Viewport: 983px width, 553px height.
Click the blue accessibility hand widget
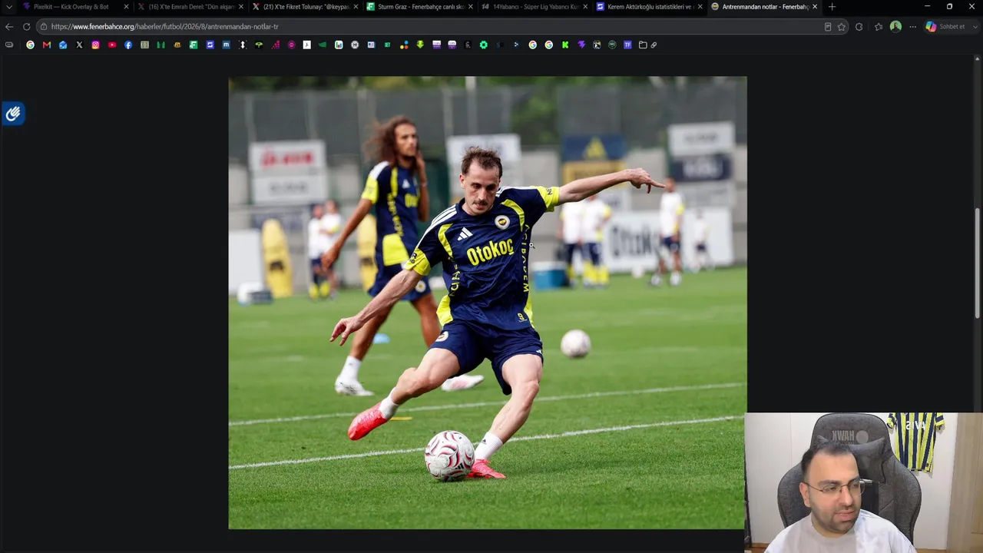pos(13,114)
